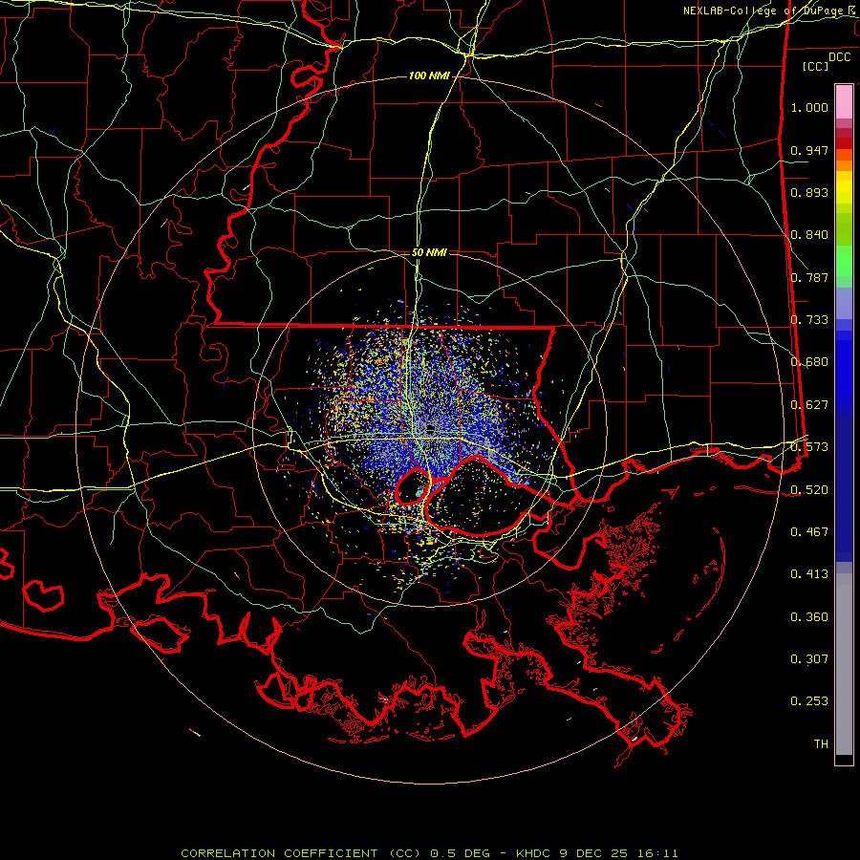The width and height of the screenshot is (860, 860).
Task: Click the TH threshold label
Action: tap(821, 744)
